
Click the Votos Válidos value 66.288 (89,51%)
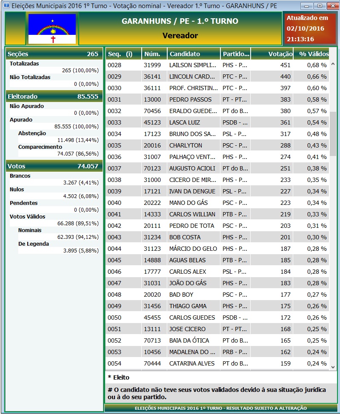[x=78, y=224]
